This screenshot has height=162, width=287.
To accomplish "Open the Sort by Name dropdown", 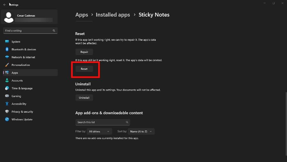I will tap(141, 131).
